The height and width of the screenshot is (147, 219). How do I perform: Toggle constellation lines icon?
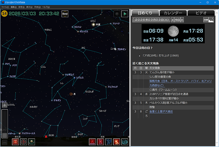point(100,142)
